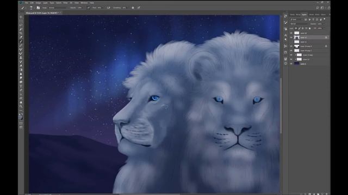Open layer filter Kind dropdown

click(297, 19)
